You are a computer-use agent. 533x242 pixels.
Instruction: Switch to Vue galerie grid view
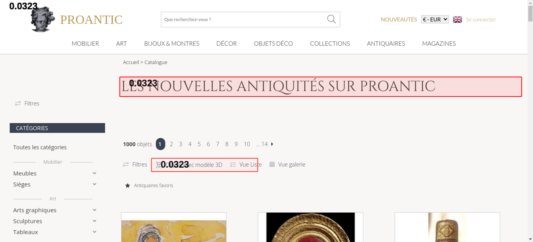(x=287, y=164)
